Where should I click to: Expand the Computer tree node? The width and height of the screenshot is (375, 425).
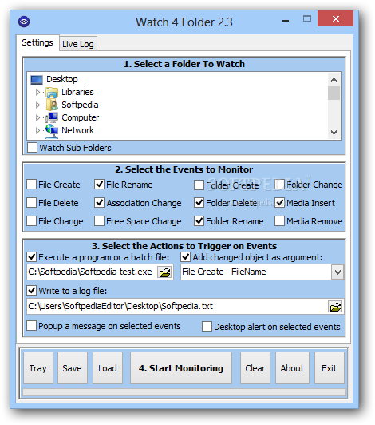tap(37, 118)
